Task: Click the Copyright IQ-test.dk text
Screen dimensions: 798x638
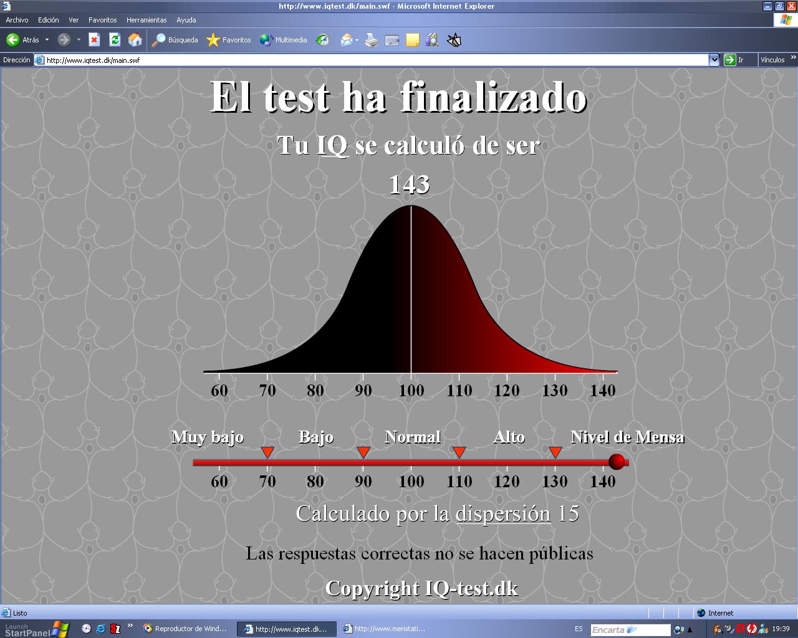Action: (421, 588)
